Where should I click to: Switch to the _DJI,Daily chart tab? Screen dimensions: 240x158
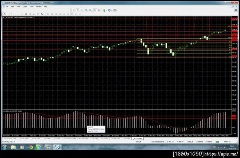click(57, 138)
